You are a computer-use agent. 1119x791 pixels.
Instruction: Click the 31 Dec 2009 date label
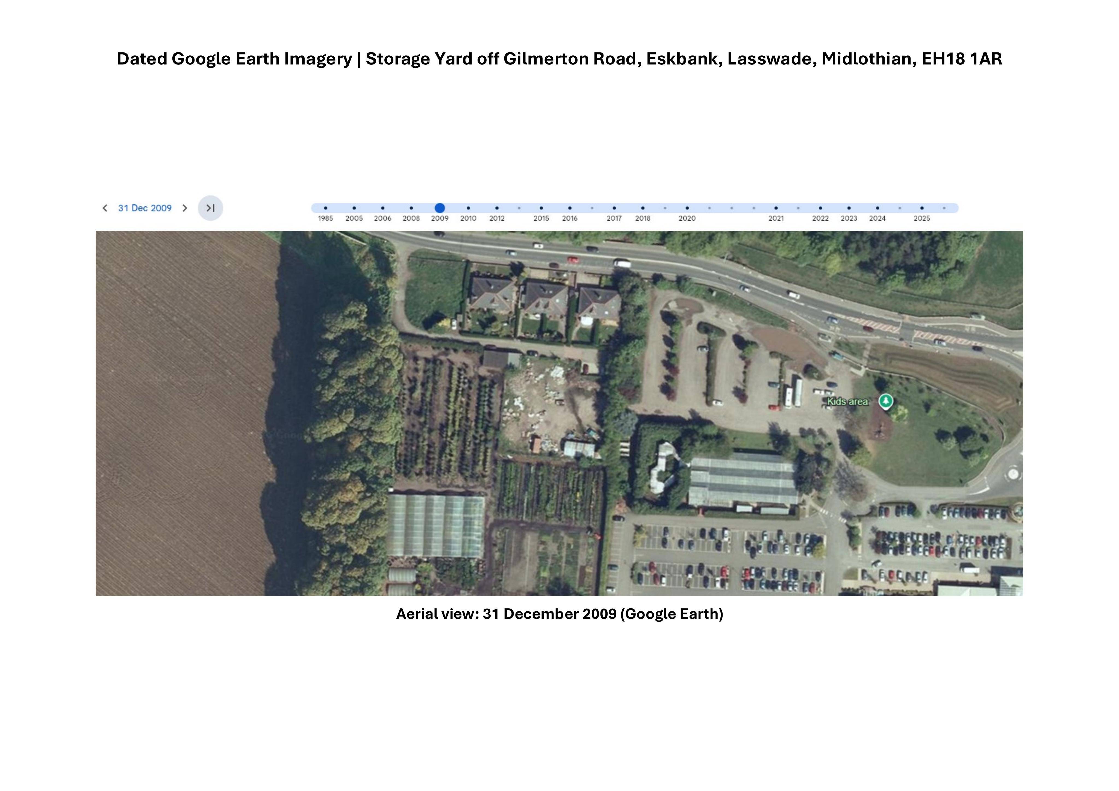click(145, 208)
